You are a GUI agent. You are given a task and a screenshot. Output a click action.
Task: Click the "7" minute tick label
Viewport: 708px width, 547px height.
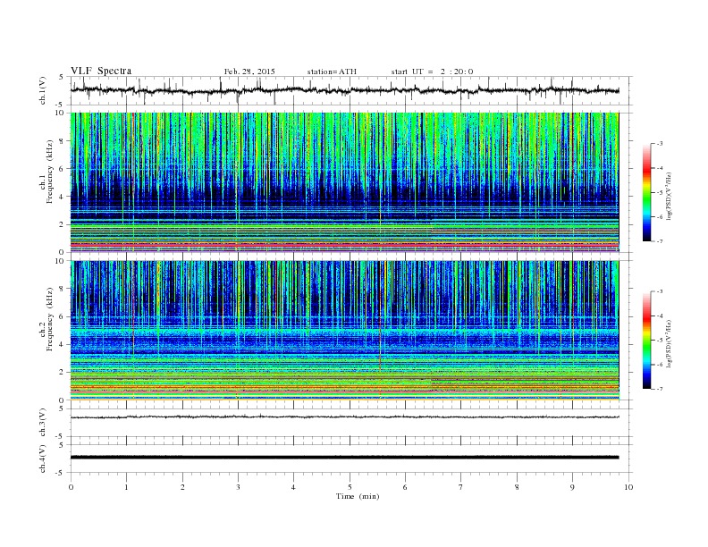coord(461,487)
